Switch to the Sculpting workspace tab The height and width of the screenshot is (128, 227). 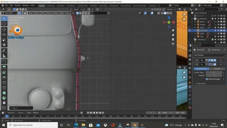tap(60, 6)
